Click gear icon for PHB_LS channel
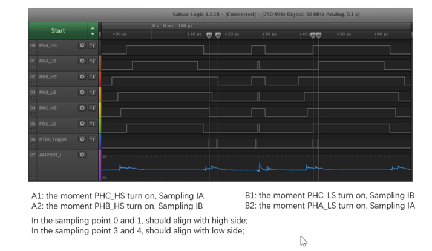This screenshot has height=251, width=432. [x=82, y=92]
